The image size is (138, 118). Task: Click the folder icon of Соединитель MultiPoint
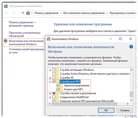pyautogui.click(x=57, y=97)
